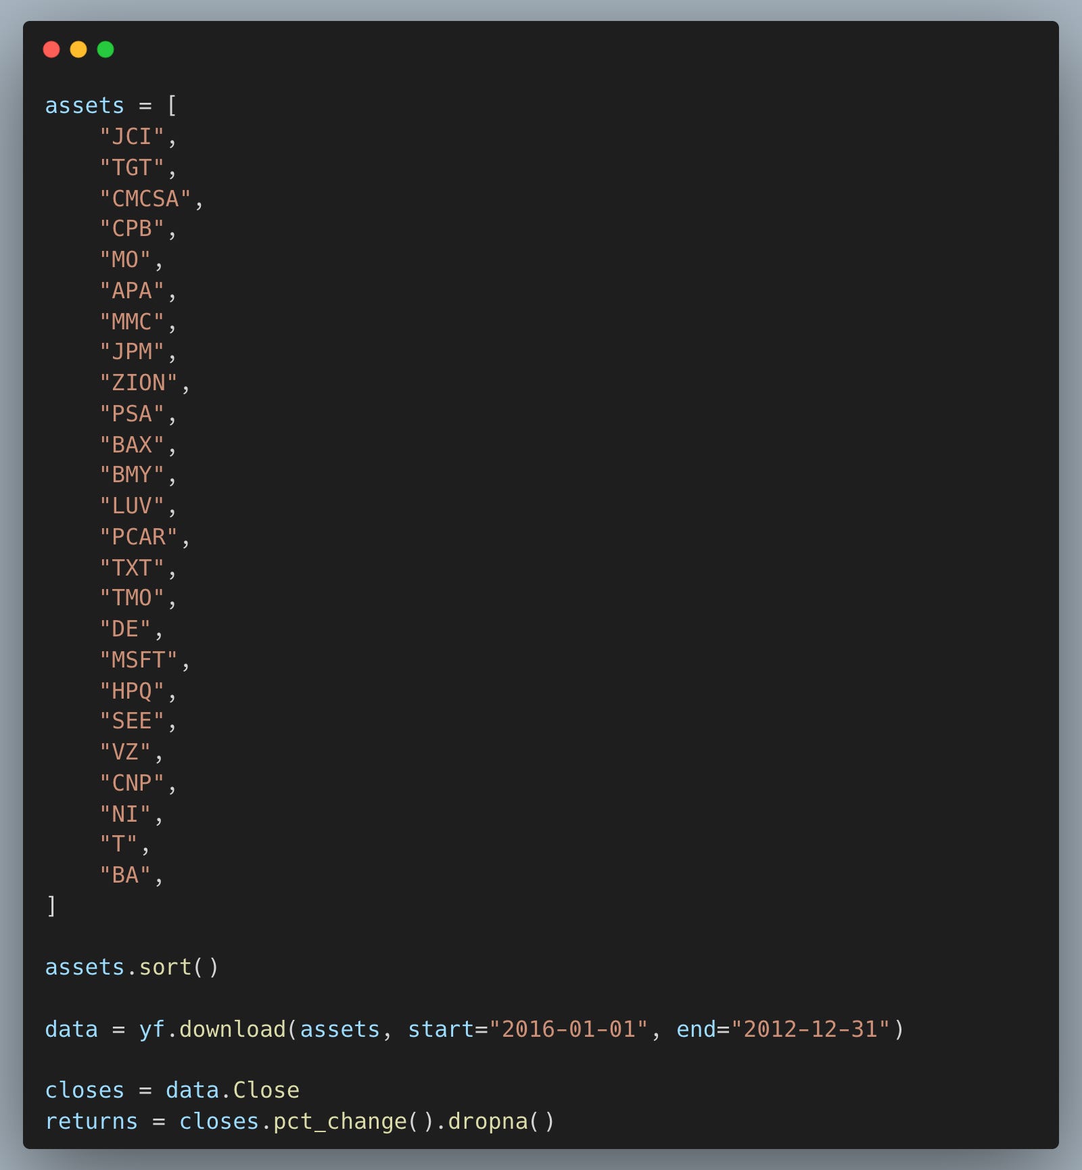
Task: Select the "NI" ticker string
Action: click(125, 814)
